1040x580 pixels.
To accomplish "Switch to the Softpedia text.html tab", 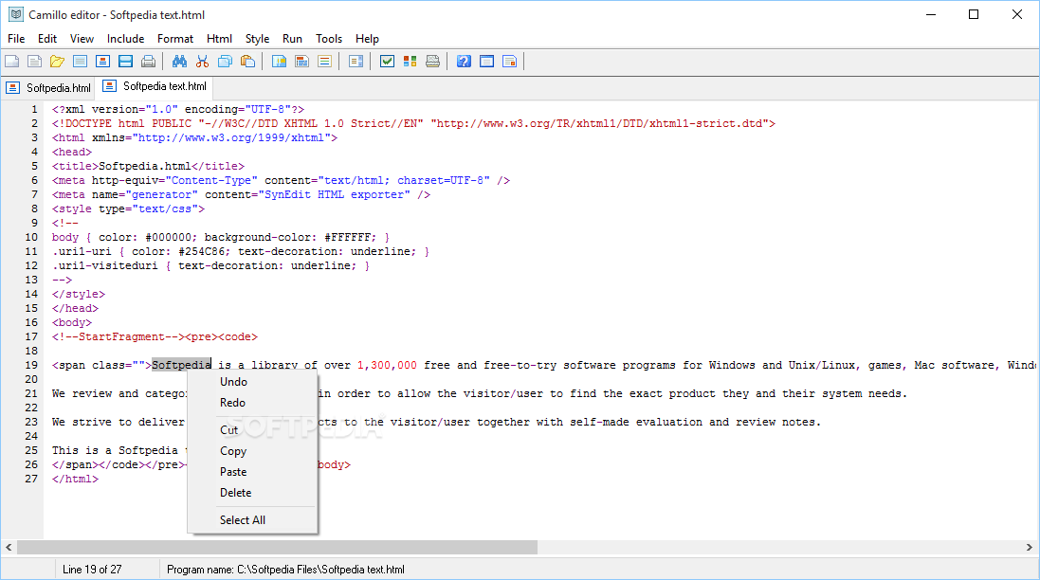I will (x=155, y=86).
